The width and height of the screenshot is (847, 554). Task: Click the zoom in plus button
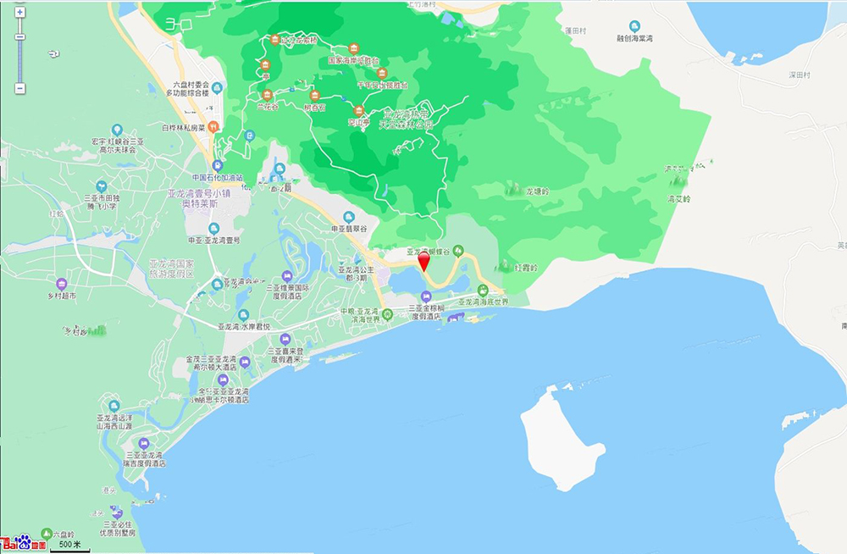(x=19, y=13)
